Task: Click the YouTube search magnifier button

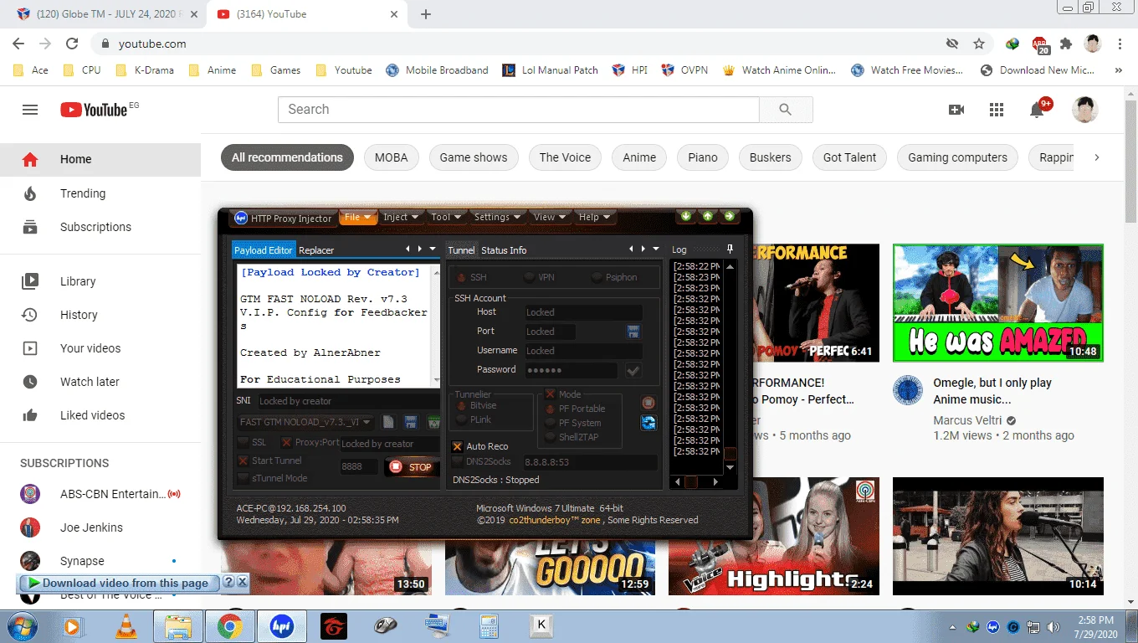Action: [x=785, y=110]
